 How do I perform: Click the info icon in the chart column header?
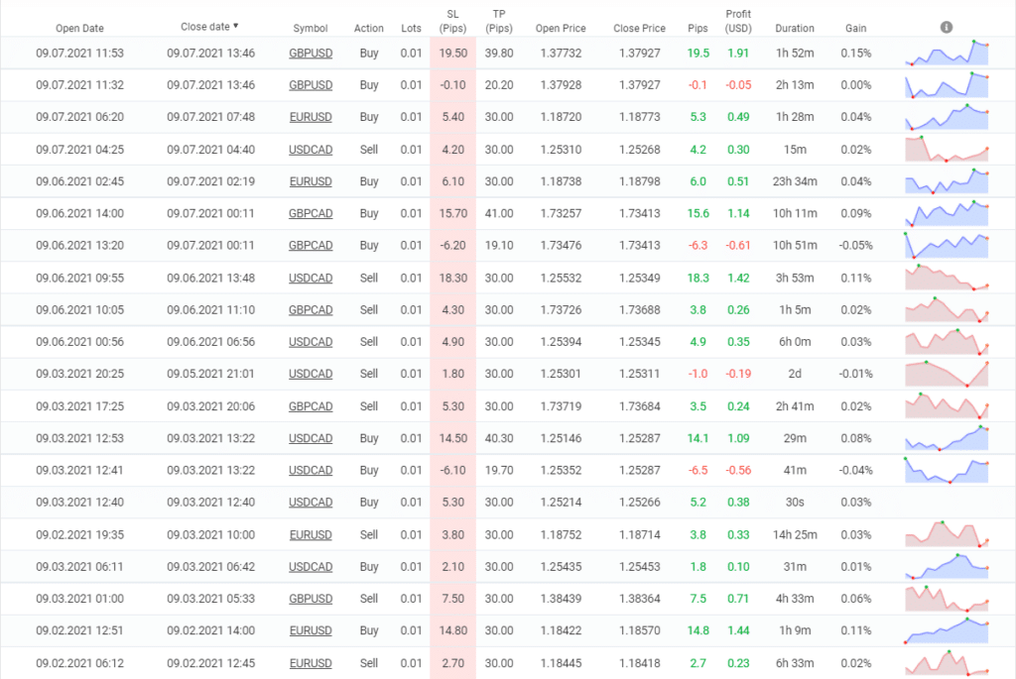click(946, 27)
